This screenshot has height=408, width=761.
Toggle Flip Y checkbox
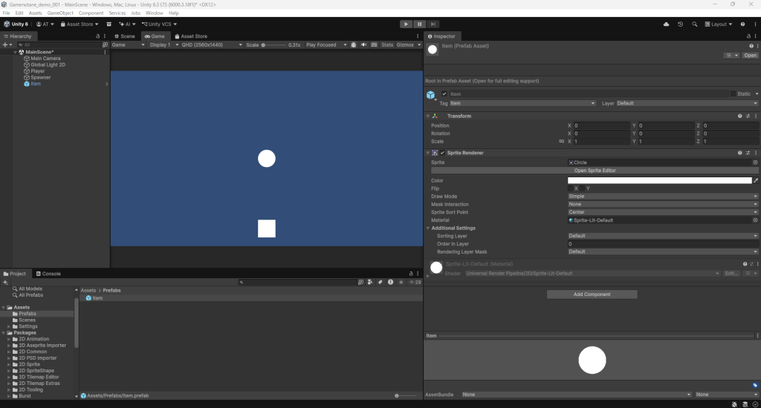pos(583,188)
